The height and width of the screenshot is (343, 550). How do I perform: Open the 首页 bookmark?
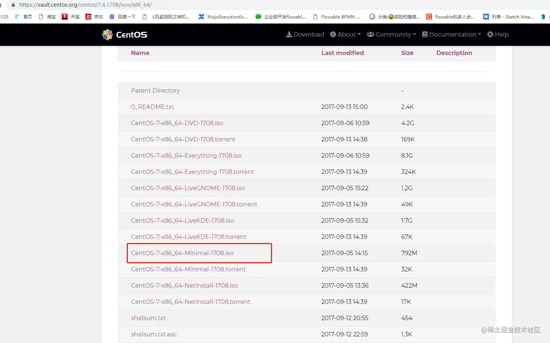point(23,17)
